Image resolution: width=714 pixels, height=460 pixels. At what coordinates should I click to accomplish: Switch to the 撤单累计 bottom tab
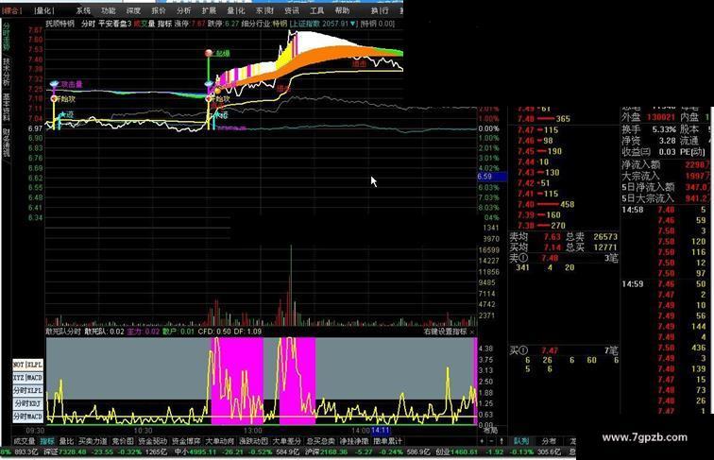click(x=387, y=441)
